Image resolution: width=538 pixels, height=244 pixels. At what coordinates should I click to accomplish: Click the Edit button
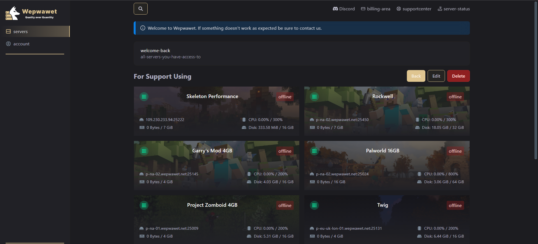point(436,76)
